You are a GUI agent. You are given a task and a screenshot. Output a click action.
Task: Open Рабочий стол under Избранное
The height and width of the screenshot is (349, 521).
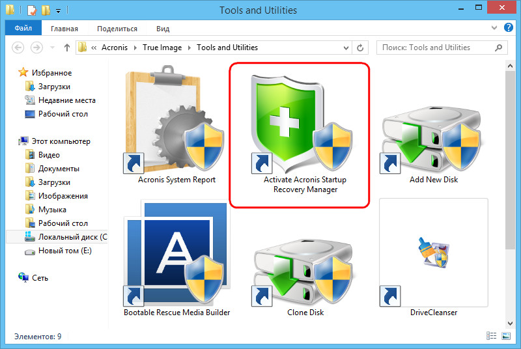click(63, 114)
